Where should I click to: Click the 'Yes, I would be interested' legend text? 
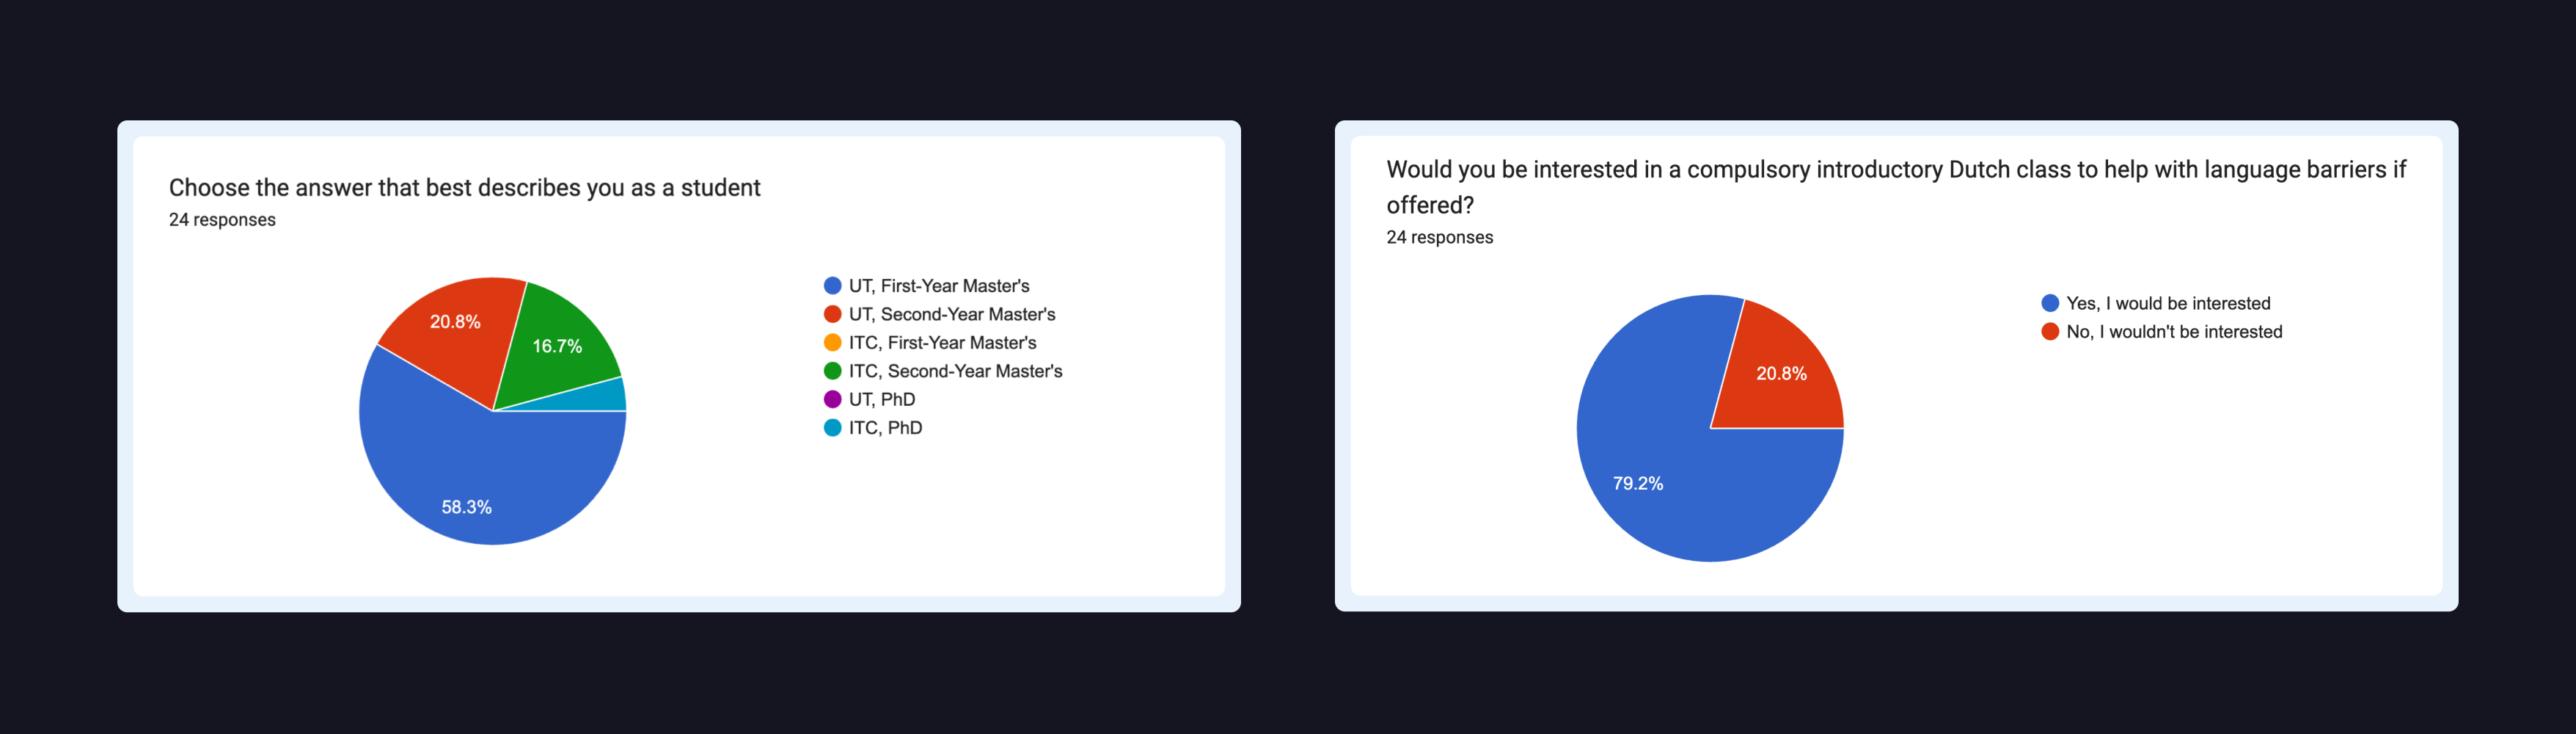pyautogui.click(x=2168, y=303)
